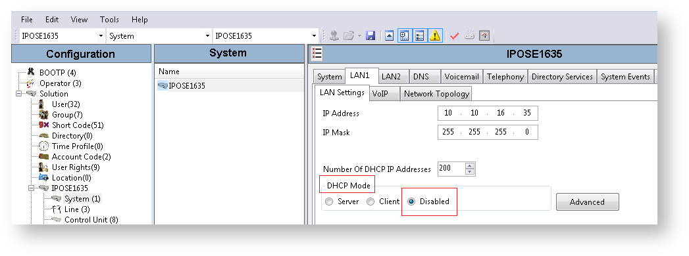
Task: Select Client DHCP mode
Action: (370, 202)
